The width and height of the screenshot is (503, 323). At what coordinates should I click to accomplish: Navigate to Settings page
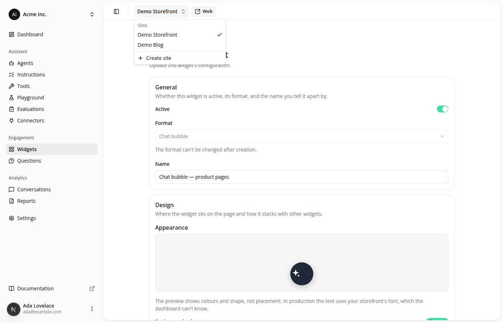[52, 218]
